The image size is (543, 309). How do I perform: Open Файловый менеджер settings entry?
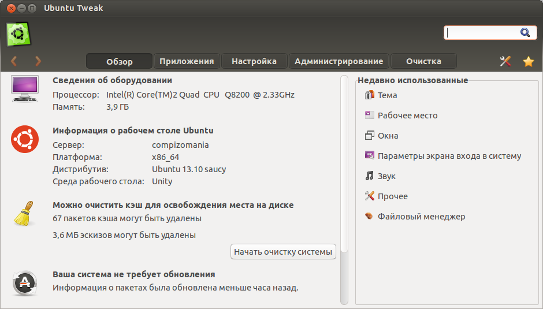(422, 217)
